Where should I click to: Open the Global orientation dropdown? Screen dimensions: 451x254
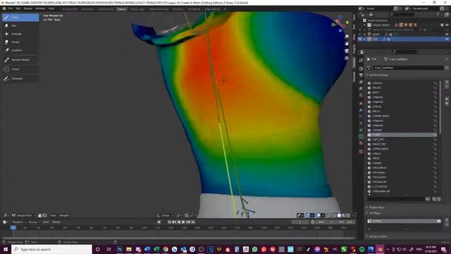(x=165, y=215)
